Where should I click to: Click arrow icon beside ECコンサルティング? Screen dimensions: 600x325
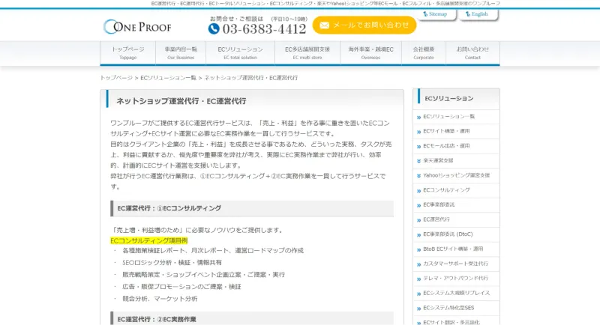coord(418,190)
